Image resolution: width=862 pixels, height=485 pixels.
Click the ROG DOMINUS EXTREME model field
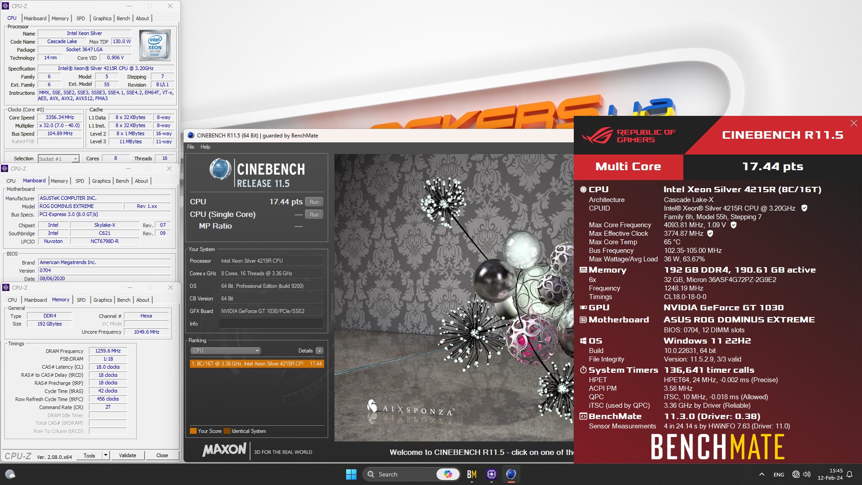pos(80,206)
